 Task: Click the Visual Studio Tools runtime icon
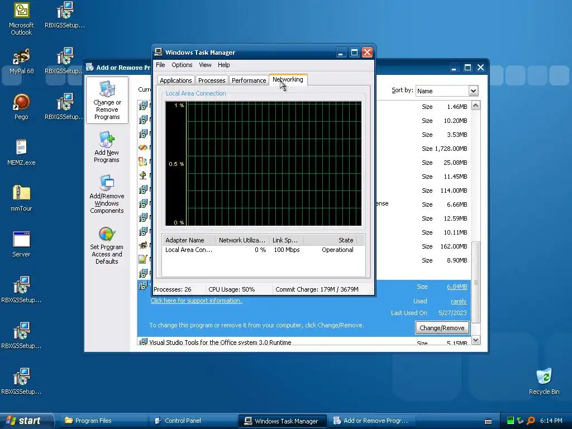pyautogui.click(x=143, y=342)
